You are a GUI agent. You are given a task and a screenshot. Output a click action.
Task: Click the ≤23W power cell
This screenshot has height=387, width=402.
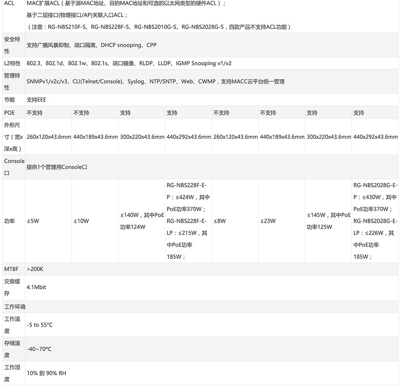[268, 221]
